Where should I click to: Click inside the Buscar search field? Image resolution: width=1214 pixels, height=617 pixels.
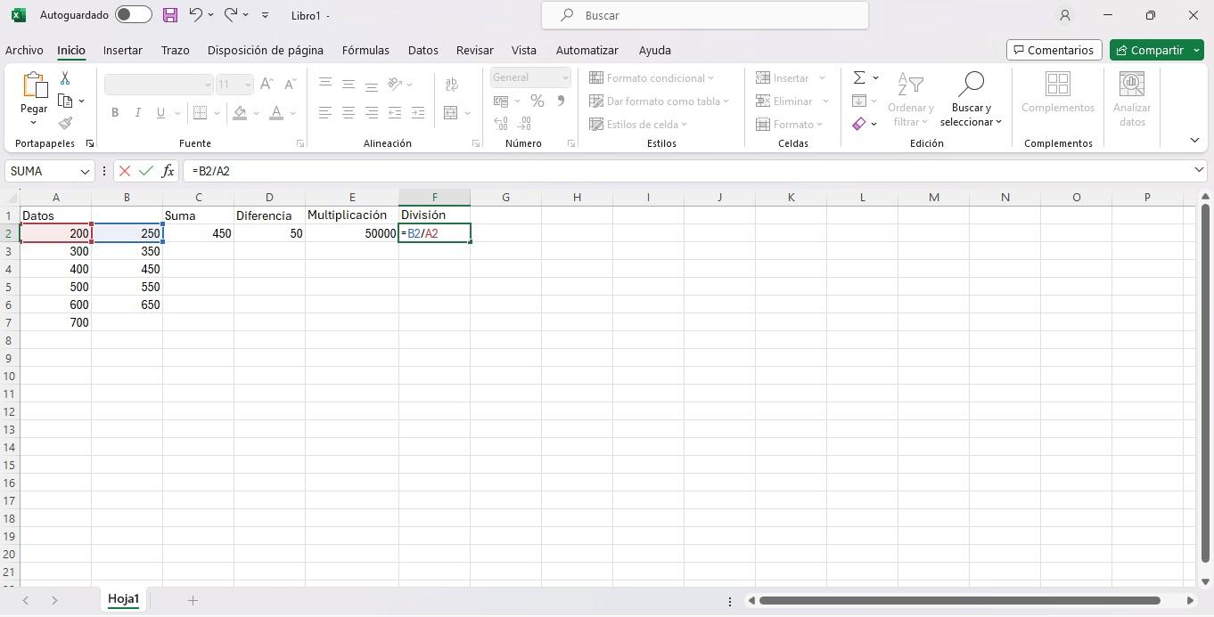(x=704, y=15)
